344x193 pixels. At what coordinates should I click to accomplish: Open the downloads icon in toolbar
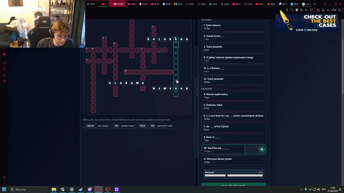(328, 10)
